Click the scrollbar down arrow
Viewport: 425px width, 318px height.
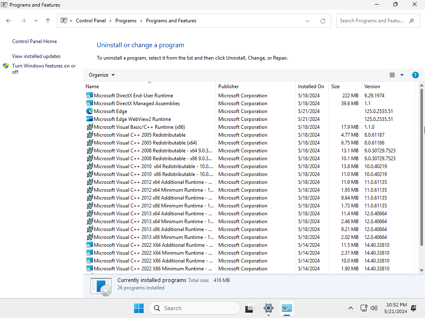pos(422,270)
